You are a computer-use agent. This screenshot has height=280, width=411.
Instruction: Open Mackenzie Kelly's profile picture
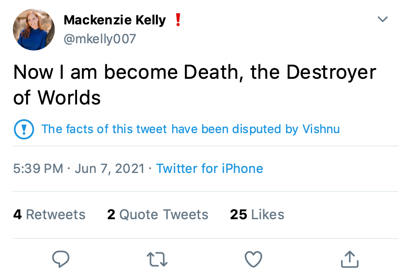(x=34, y=29)
